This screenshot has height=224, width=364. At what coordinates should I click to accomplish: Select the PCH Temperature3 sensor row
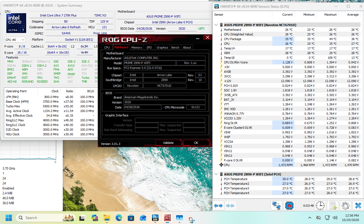coord(287,188)
